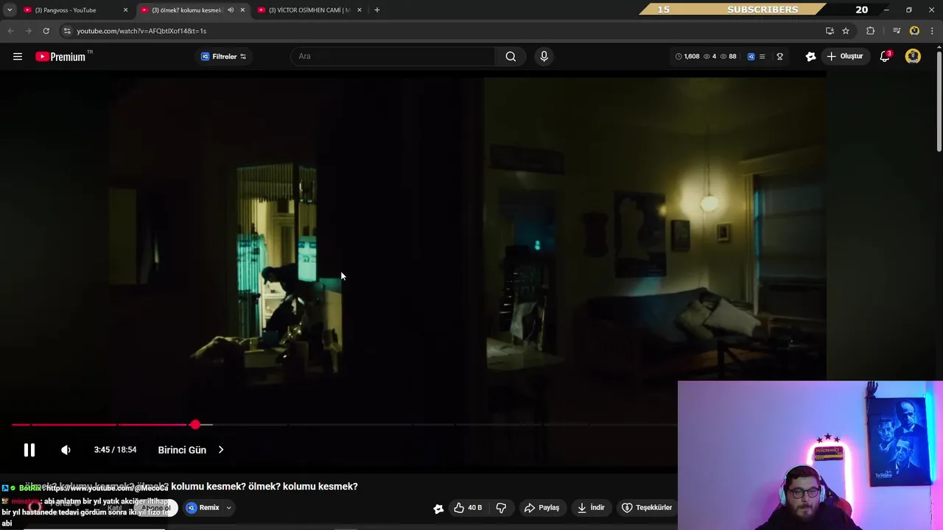Click the address bar URL
The width and height of the screenshot is (943, 530).
pyautogui.click(x=141, y=31)
